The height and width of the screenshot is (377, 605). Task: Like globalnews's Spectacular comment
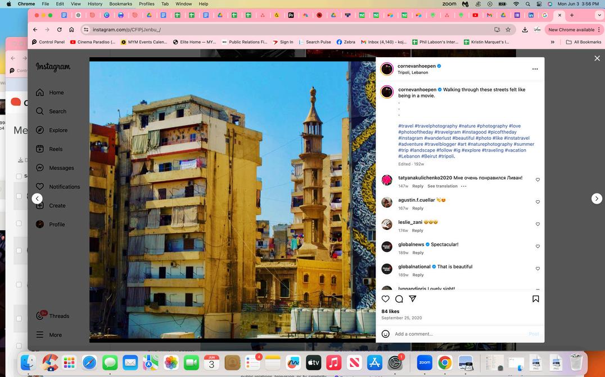click(x=538, y=246)
